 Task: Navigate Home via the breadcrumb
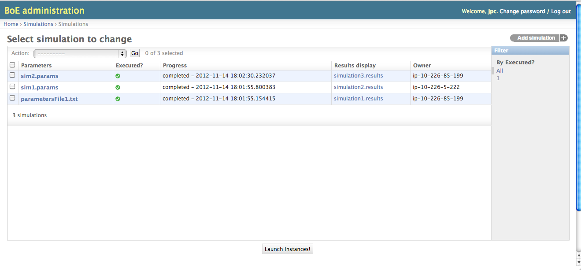pos(11,24)
